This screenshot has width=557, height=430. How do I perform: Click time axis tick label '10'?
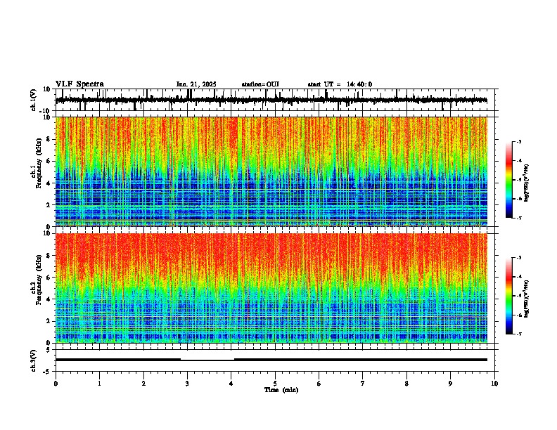(494, 384)
